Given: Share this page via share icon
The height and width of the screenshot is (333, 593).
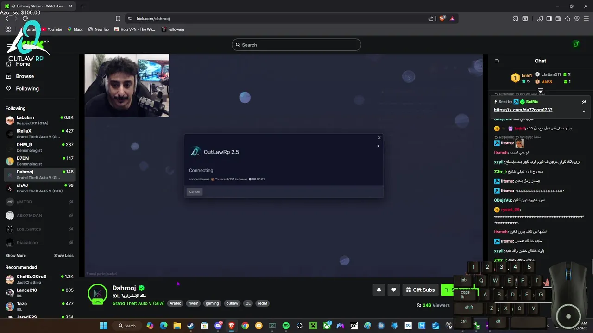Looking at the screenshot, I should coord(431,18).
